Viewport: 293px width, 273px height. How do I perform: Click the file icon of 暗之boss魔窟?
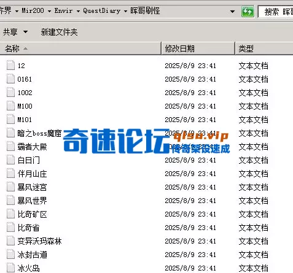(10, 133)
